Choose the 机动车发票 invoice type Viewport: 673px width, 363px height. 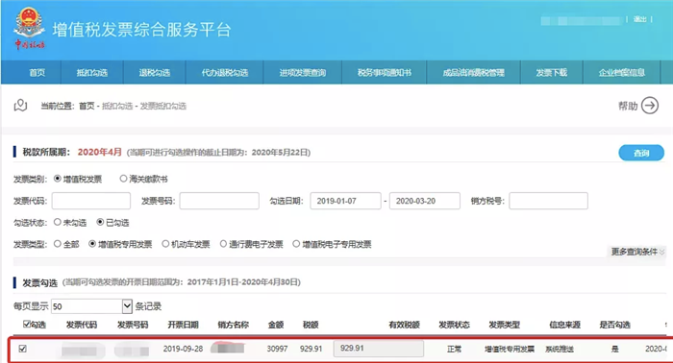(x=165, y=244)
